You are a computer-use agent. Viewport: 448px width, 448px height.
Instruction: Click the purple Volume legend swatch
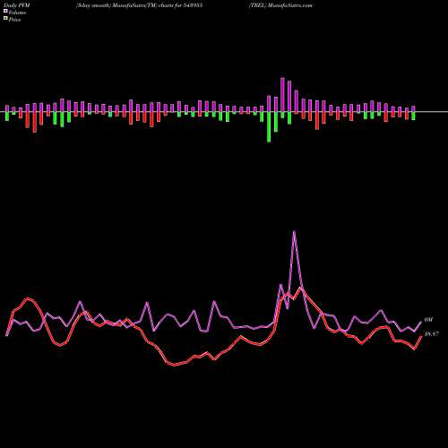pyautogui.click(x=5, y=11)
